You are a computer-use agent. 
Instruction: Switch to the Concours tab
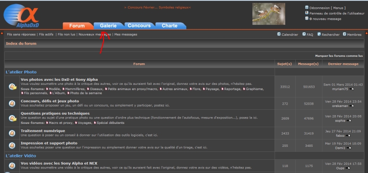tap(139, 26)
